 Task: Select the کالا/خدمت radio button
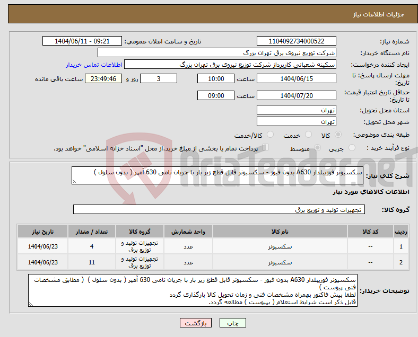271,135
